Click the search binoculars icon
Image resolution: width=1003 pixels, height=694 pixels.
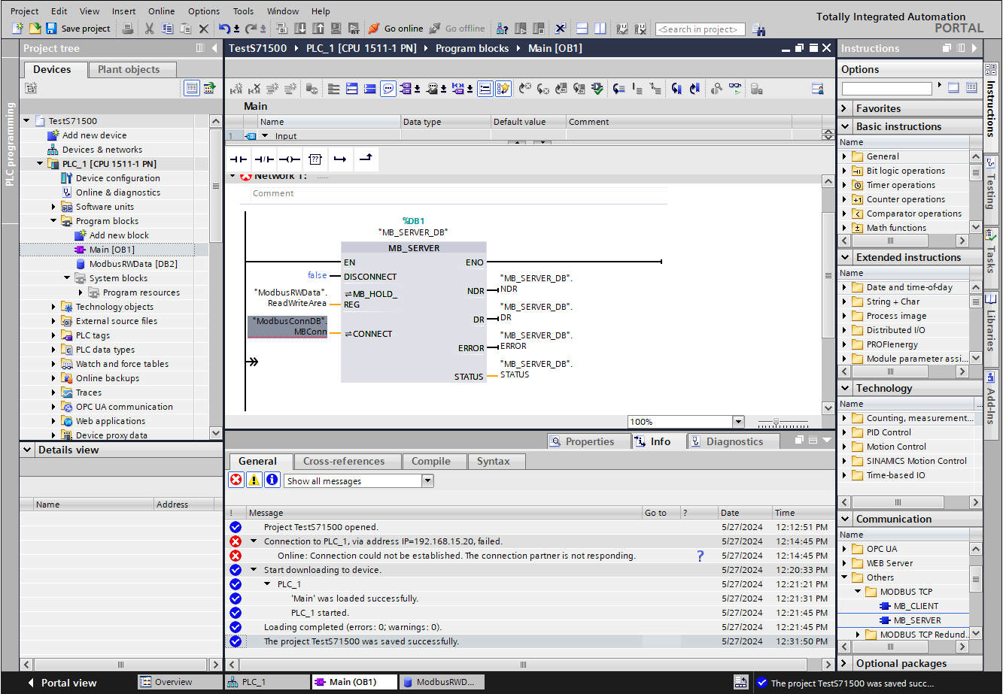(x=758, y=29)
